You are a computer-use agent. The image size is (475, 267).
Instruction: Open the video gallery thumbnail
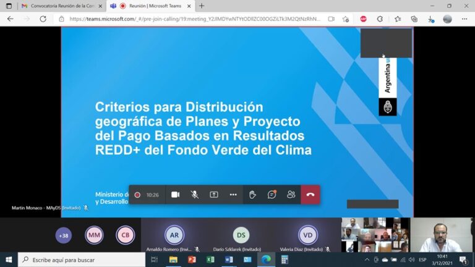tap(375, 235)
